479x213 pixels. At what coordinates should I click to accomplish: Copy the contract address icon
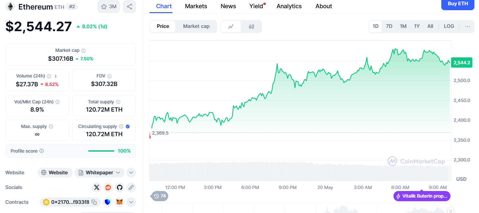(94, 202)
